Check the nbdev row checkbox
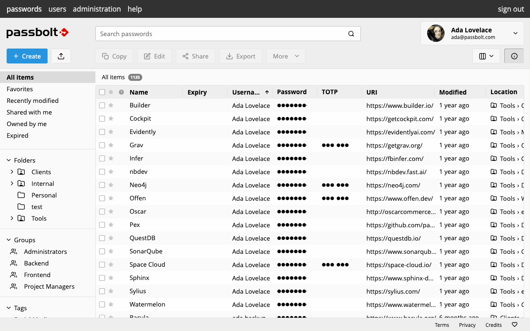Image resolution: width=530 pixels, height=331 pixels. [x=102, y=172]
